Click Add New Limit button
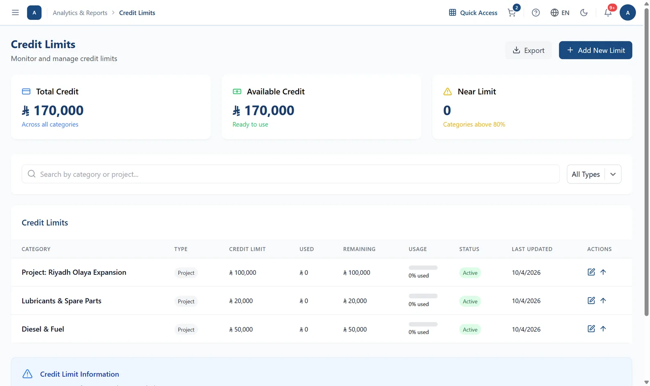 595,50
